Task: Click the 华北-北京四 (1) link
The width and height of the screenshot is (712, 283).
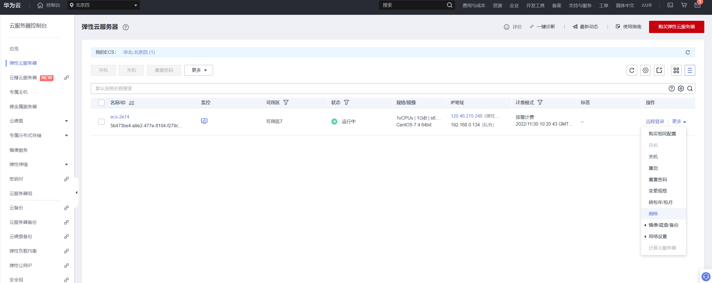Action: coord(139,52)
